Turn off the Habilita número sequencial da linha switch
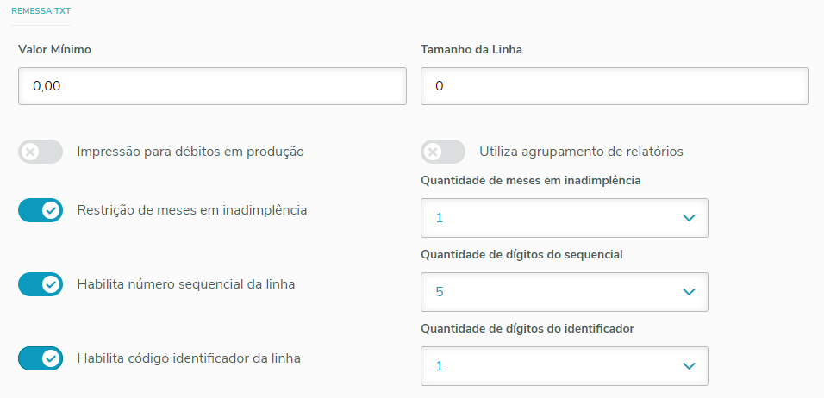The width and height of the screenshot is (824, 398). tap(41, 283)
